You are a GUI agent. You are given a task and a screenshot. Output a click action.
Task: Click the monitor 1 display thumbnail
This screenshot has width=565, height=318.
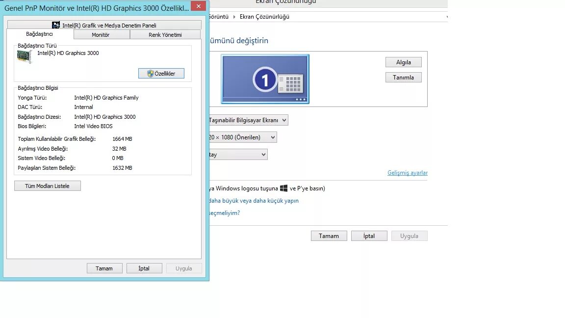click(265, 79)
